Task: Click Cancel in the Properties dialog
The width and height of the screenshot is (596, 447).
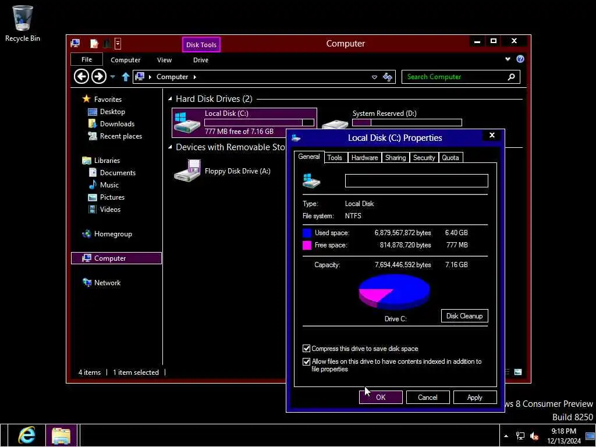Action: pyautogui.click(x=428, y=397)
